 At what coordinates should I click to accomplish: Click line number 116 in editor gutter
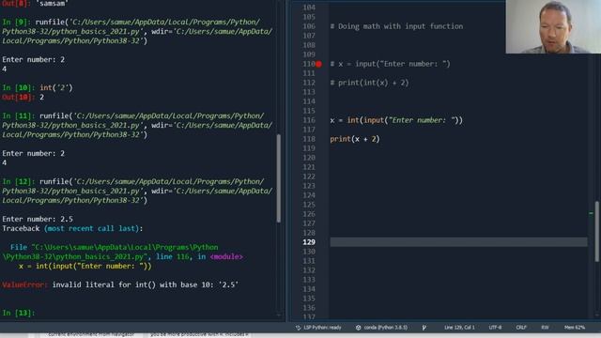pos(309,120)
